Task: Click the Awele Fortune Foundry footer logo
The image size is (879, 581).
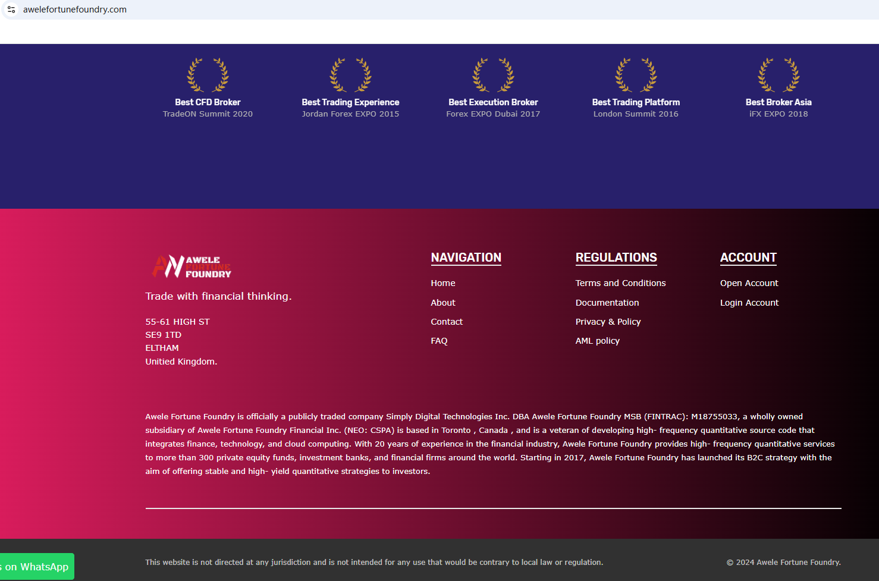Action: point(192,266)
